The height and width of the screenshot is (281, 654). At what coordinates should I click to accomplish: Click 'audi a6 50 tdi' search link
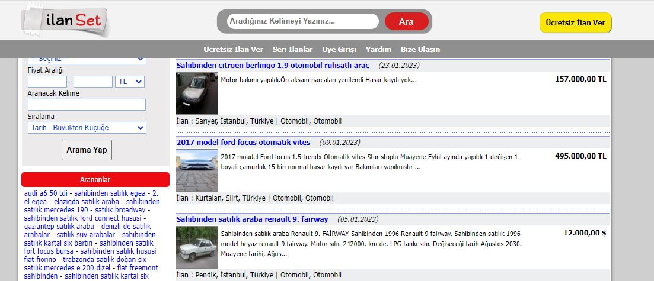tap(46, 193)
